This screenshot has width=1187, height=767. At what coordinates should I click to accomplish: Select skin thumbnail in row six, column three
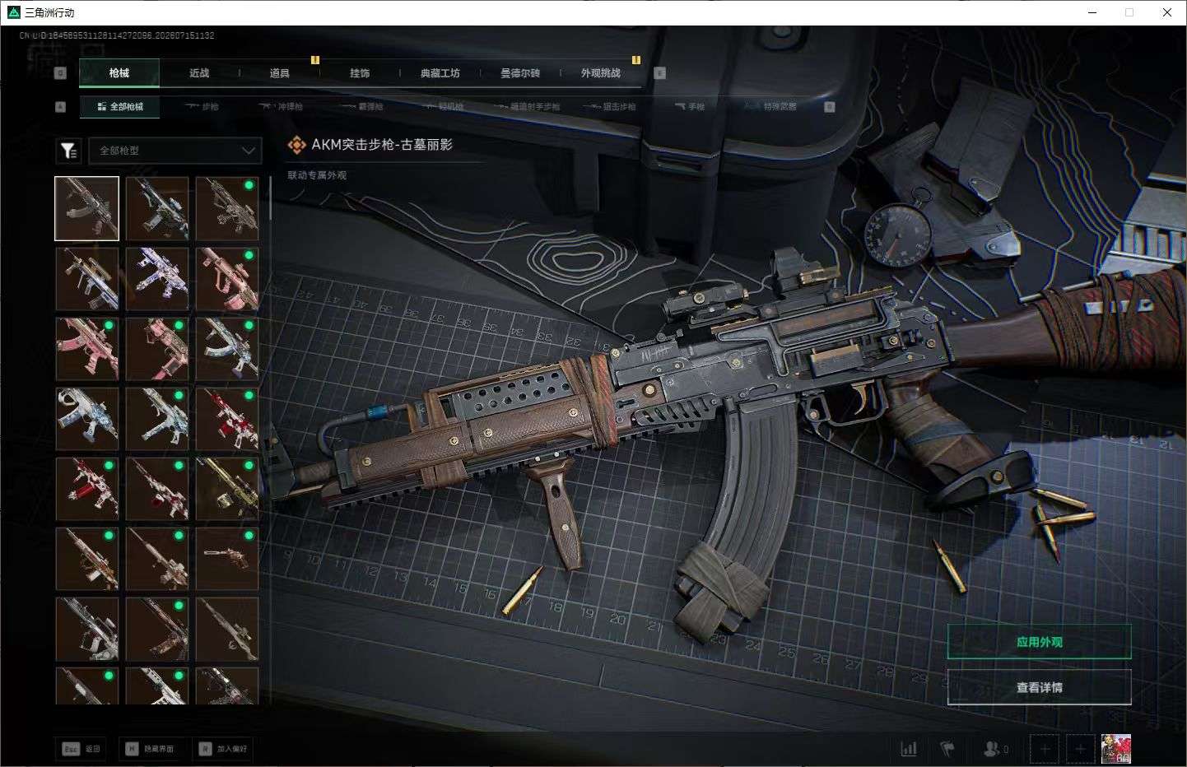click(227, 559)
